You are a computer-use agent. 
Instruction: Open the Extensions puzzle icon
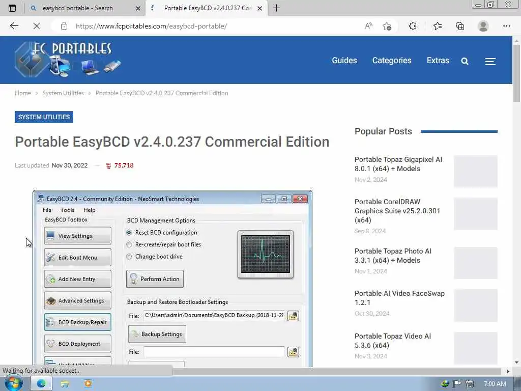(x=413, y=26)
